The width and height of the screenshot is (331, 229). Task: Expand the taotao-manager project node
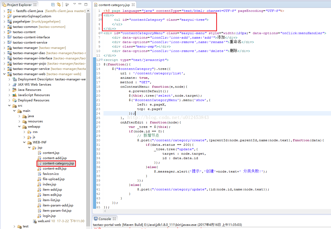pyautogui.click(x=4, y=48)
